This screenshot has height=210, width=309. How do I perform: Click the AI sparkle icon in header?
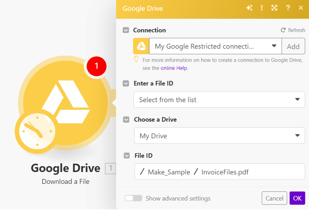click(249, 8)
